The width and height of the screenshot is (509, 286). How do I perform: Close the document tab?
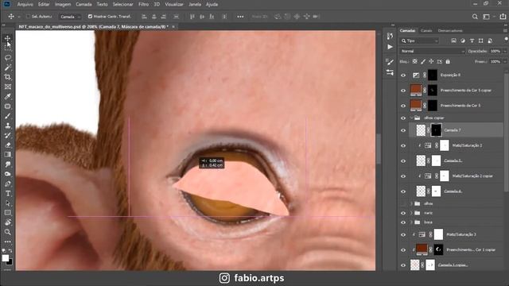point(173,26)
